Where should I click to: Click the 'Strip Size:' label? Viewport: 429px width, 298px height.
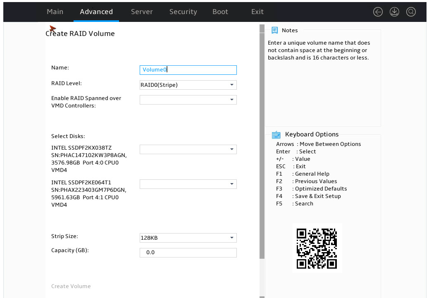click(64, 236)
